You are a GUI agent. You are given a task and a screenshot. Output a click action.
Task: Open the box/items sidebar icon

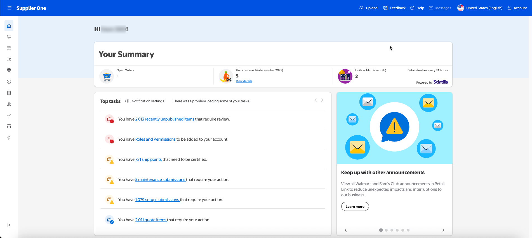pos(9,48)
